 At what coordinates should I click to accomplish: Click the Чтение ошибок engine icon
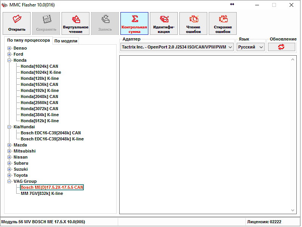pos(193,20)
